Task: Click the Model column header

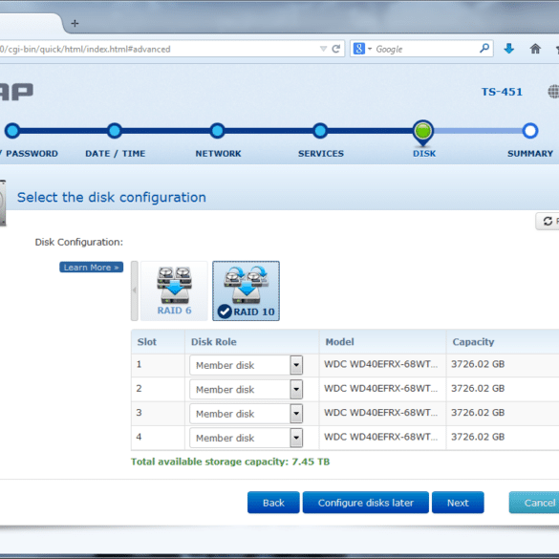Action: tap(382, 341)
